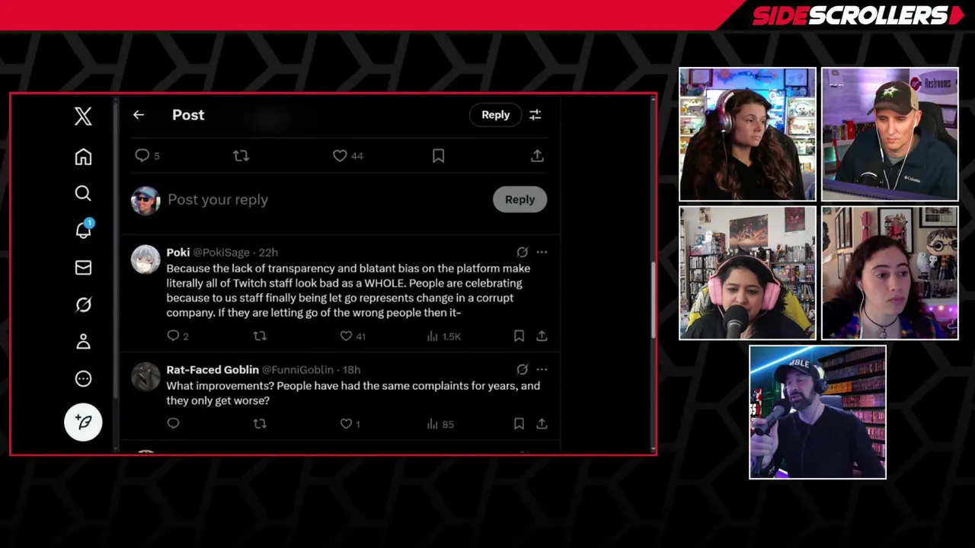Open Profile person icon

tap(83, 342)
